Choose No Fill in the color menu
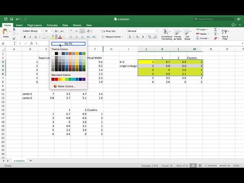Screen dimensions: 244x183 coord(68,44)
